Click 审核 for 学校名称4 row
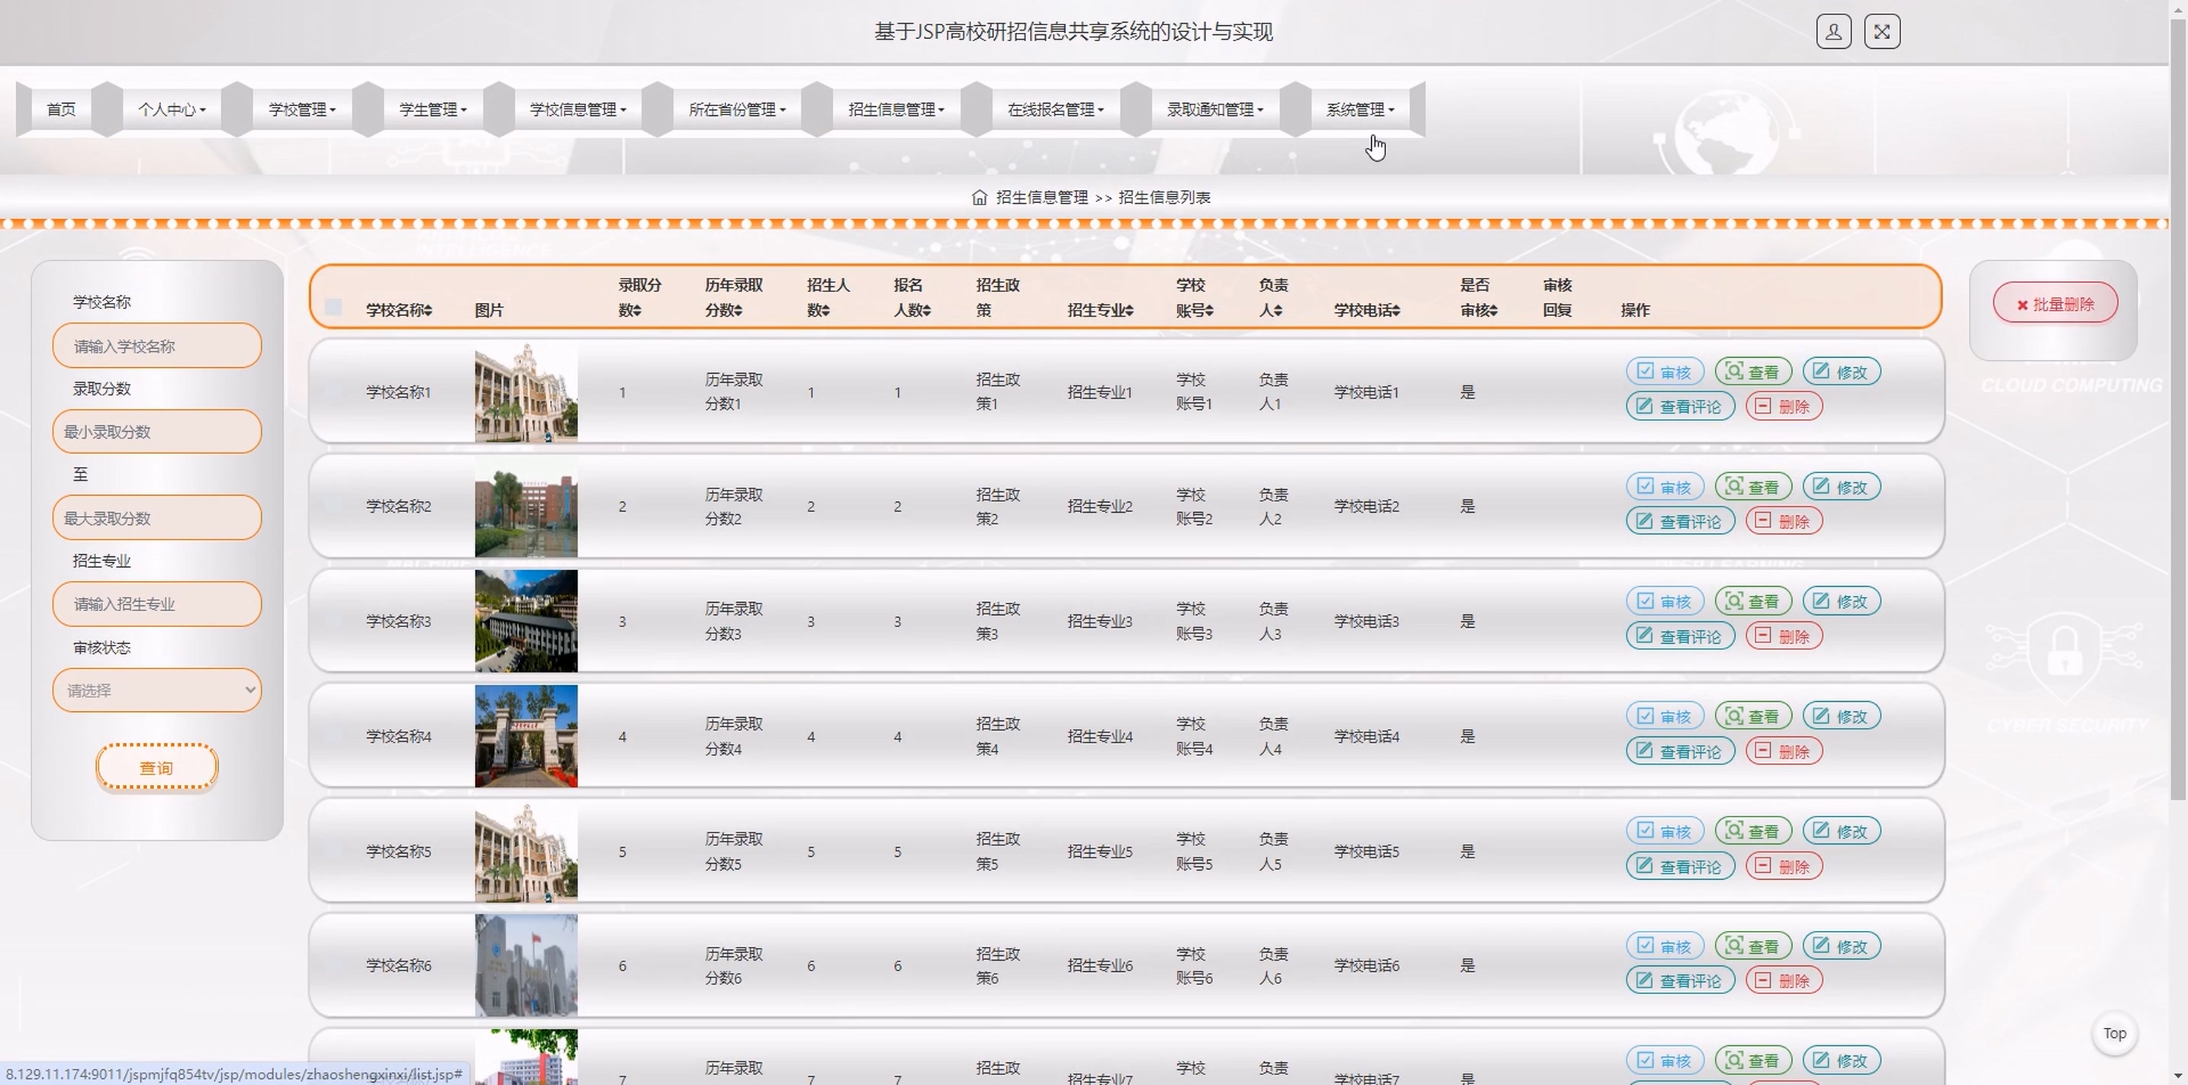 tap(1664, 716)
